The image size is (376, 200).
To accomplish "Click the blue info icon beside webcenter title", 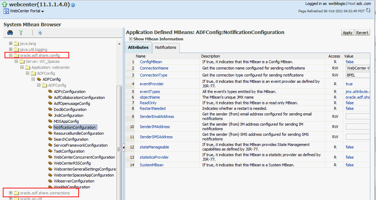I will point(73,5).
